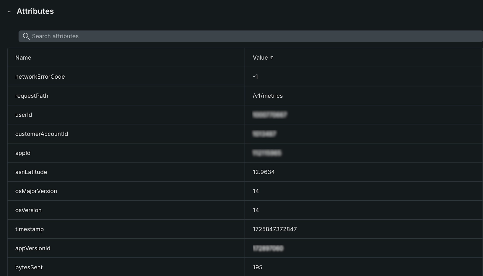Click the blurred appId value
483x276 pixels.
point(267,153)
